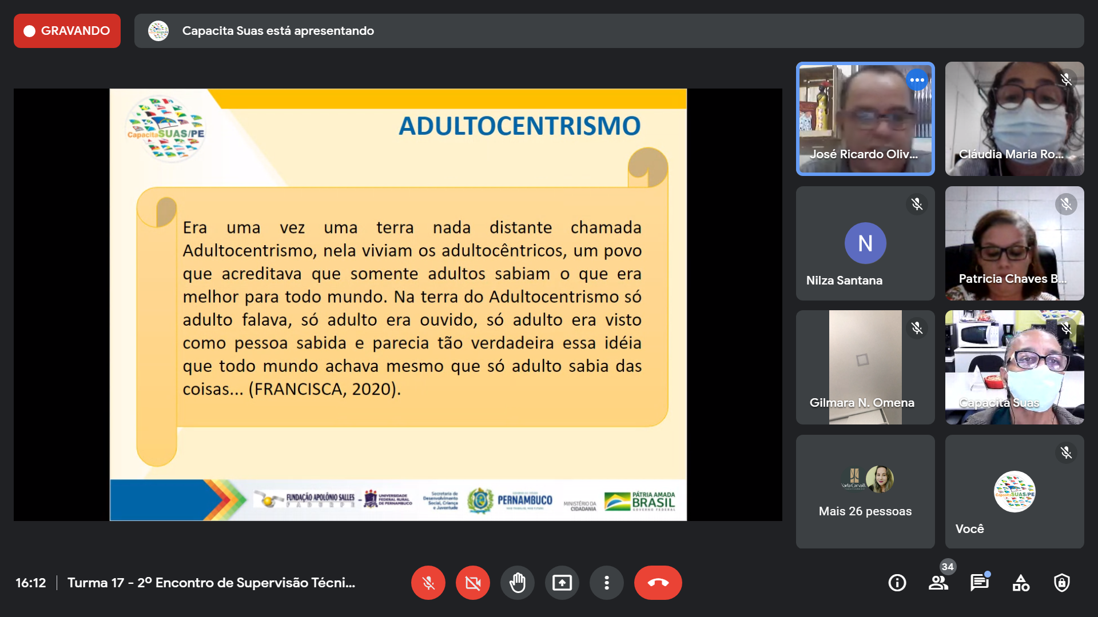The height and width of the screenshot is (617, 1098).
Task: Select Cláudia Maria's video tile
Action: click(1014, 118)
